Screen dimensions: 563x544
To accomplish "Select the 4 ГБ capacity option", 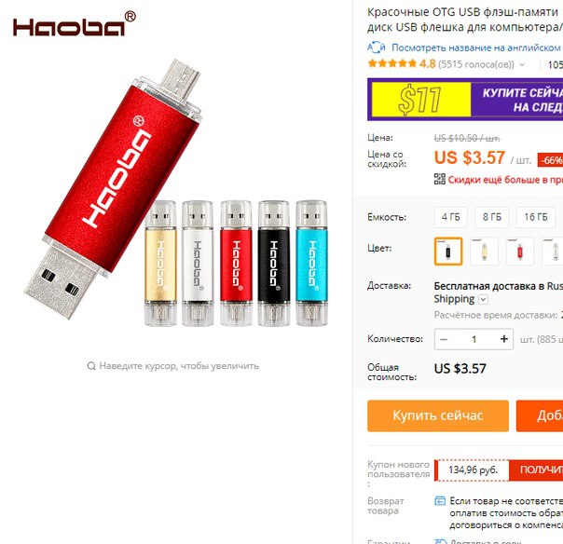I will [450, 217].
